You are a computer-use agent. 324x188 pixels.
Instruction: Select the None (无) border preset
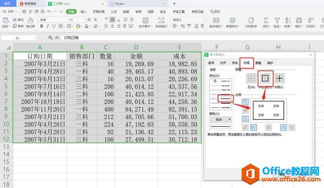tap(251, 78)
